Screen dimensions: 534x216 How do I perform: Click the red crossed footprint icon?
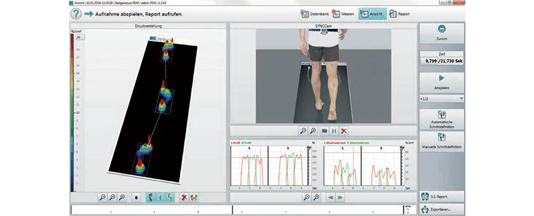click(x=184, y=198)
